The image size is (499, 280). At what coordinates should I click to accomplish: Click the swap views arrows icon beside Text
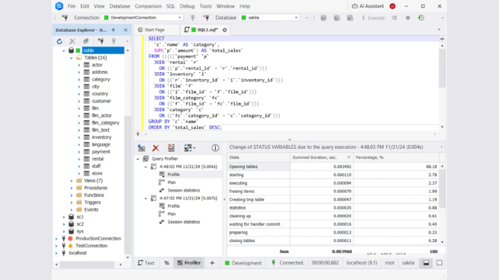tap(167, 263)
